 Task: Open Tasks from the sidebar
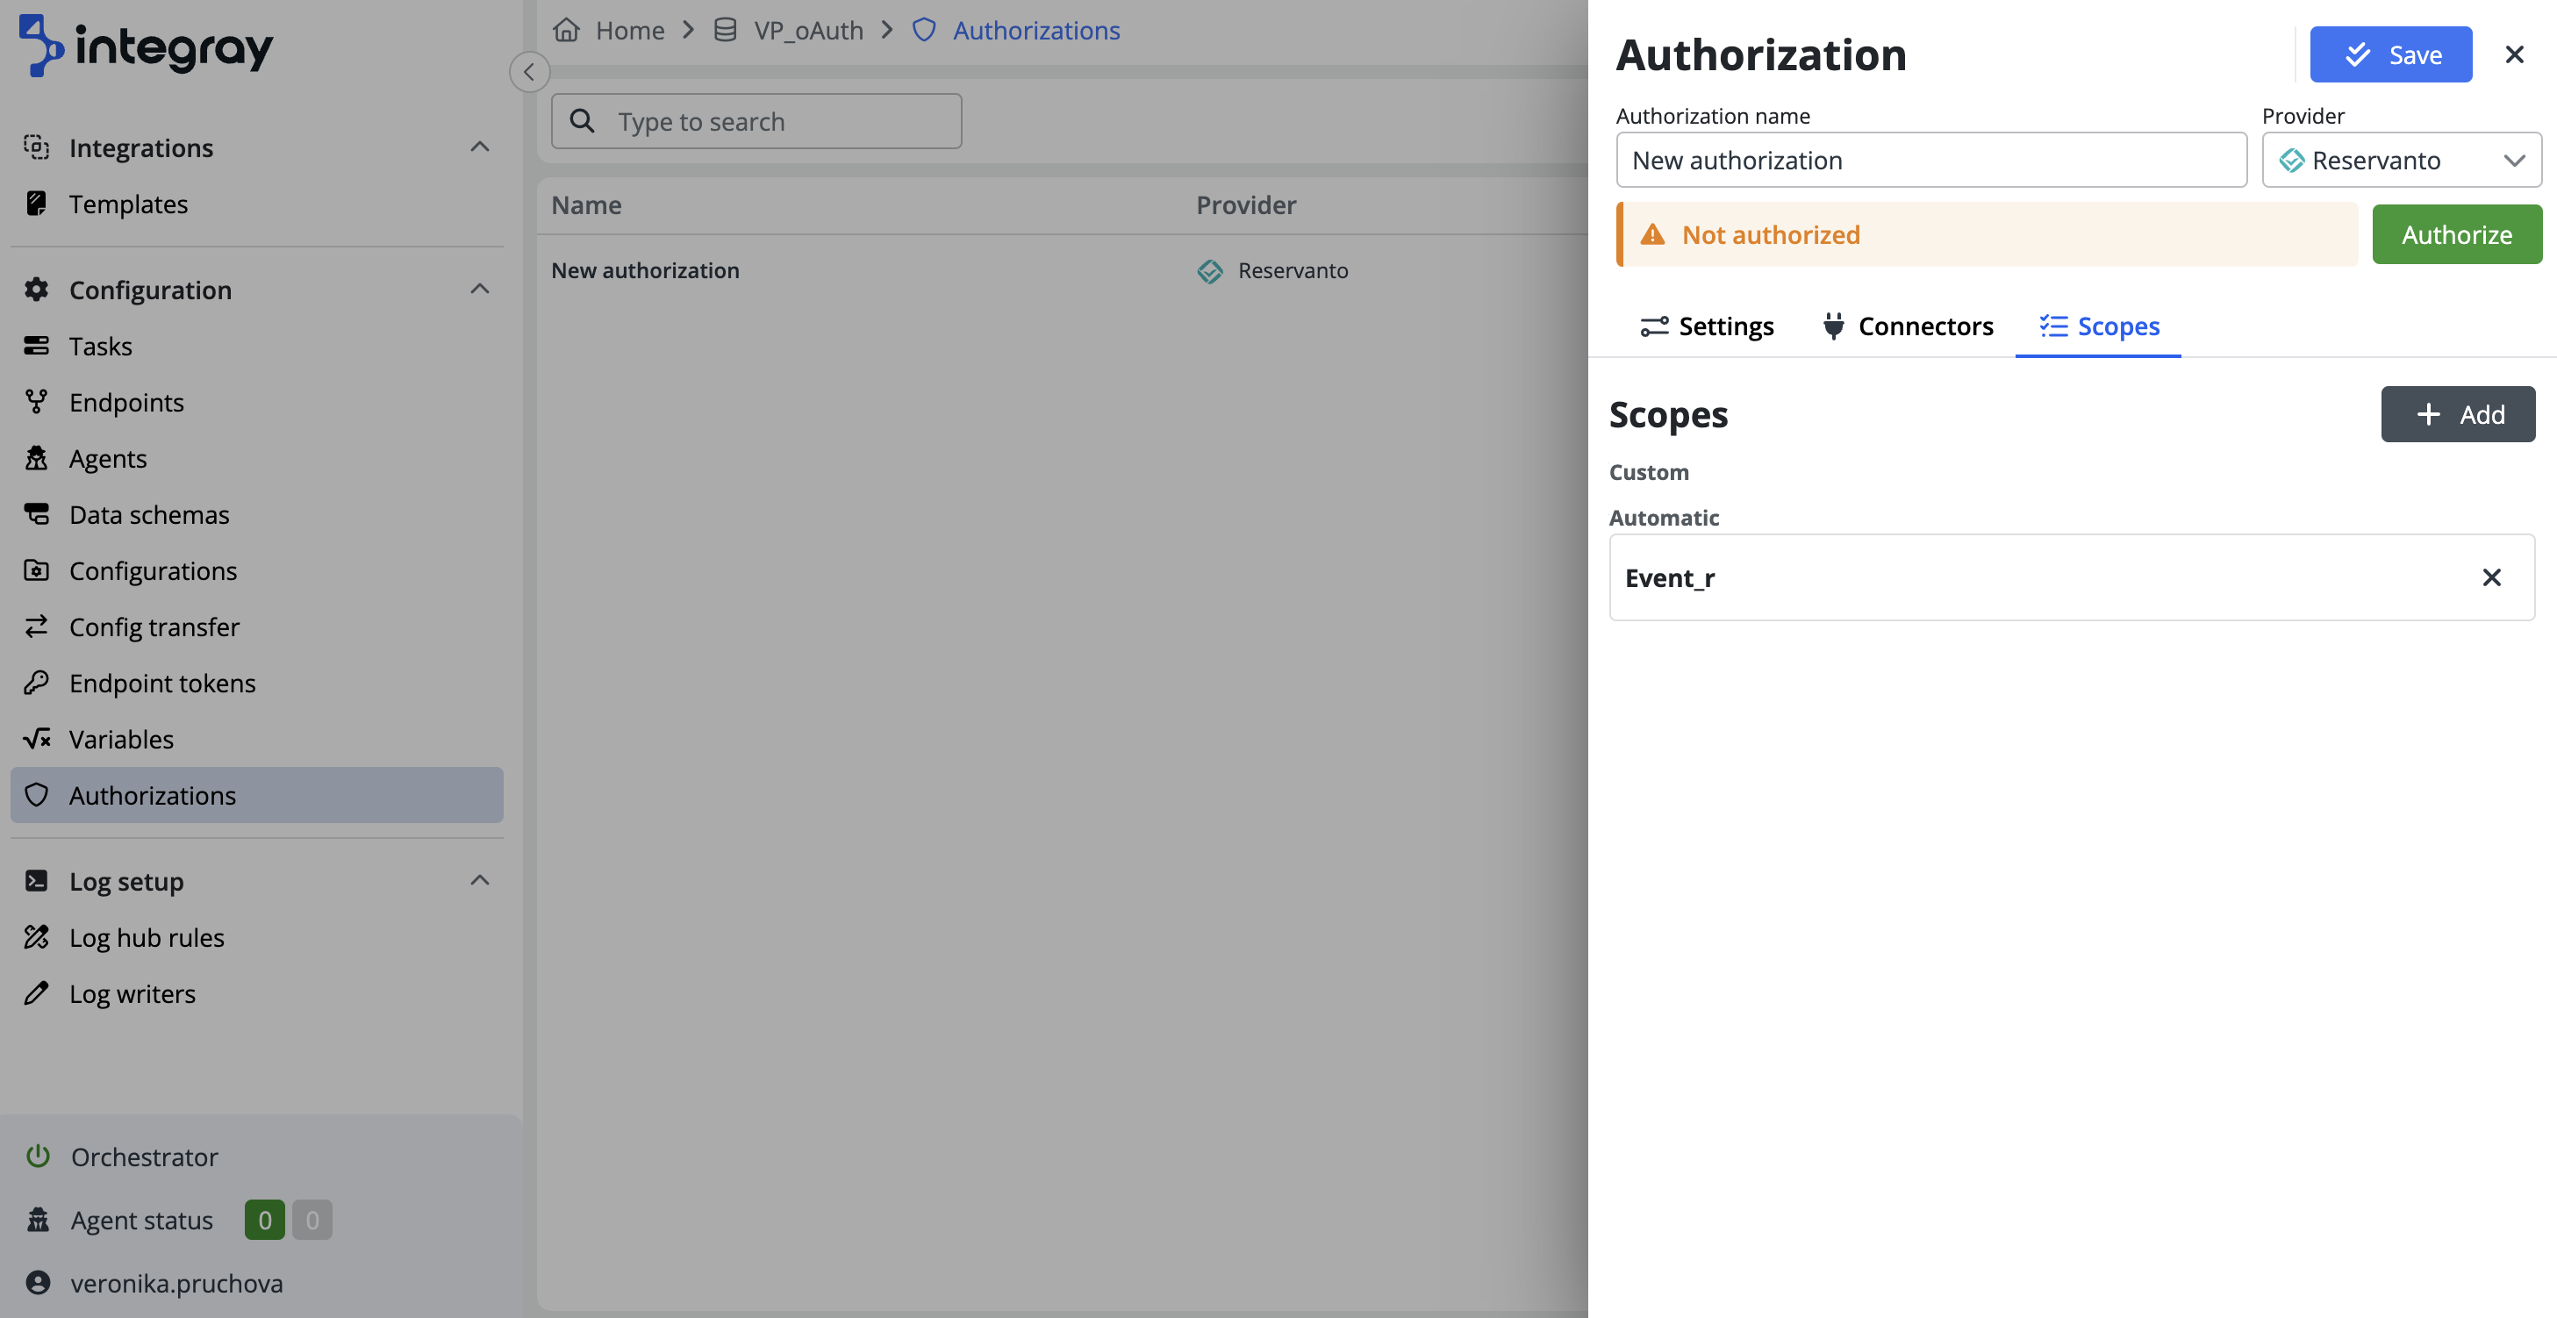[x=100, y=347]
